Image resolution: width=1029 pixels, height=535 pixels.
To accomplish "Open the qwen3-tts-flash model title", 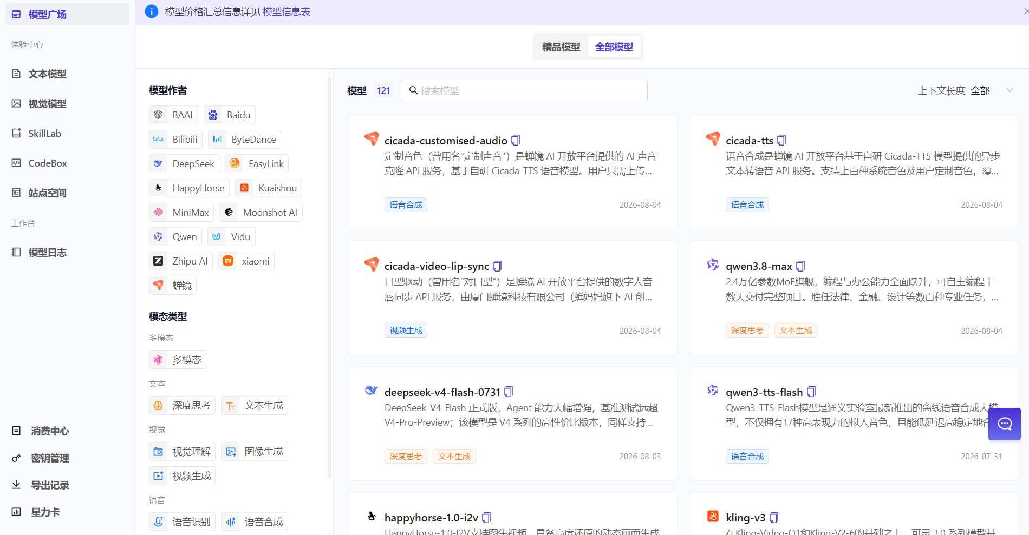I will click(764, 392).
